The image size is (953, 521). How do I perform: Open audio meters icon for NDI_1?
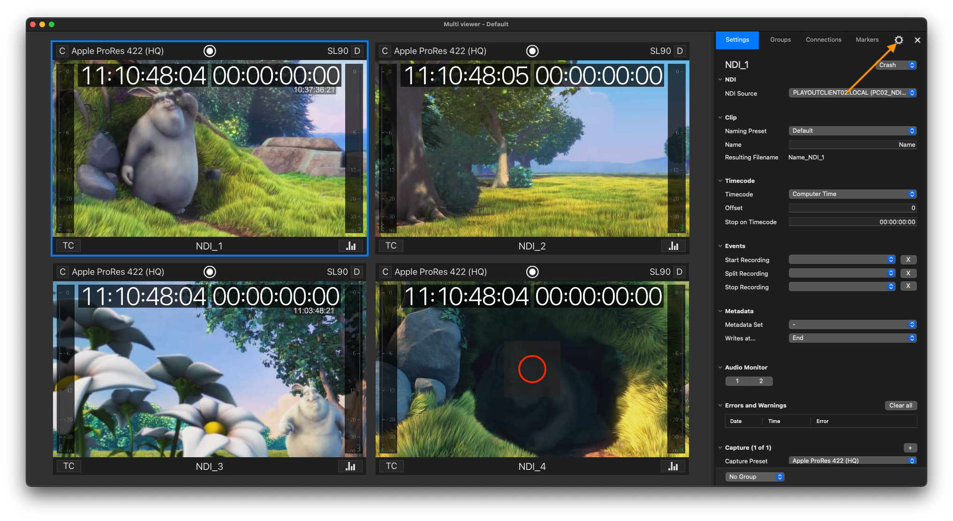[351, 246]
